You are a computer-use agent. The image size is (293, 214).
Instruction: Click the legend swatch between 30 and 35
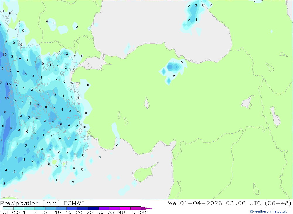coord(104,208)
